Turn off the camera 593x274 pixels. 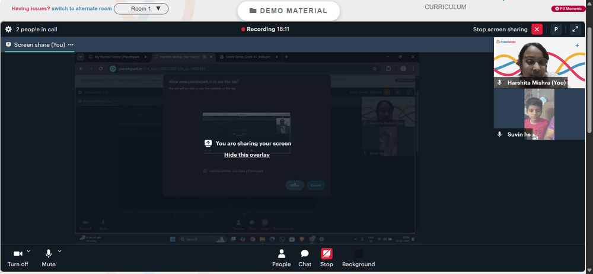[18, 258]
